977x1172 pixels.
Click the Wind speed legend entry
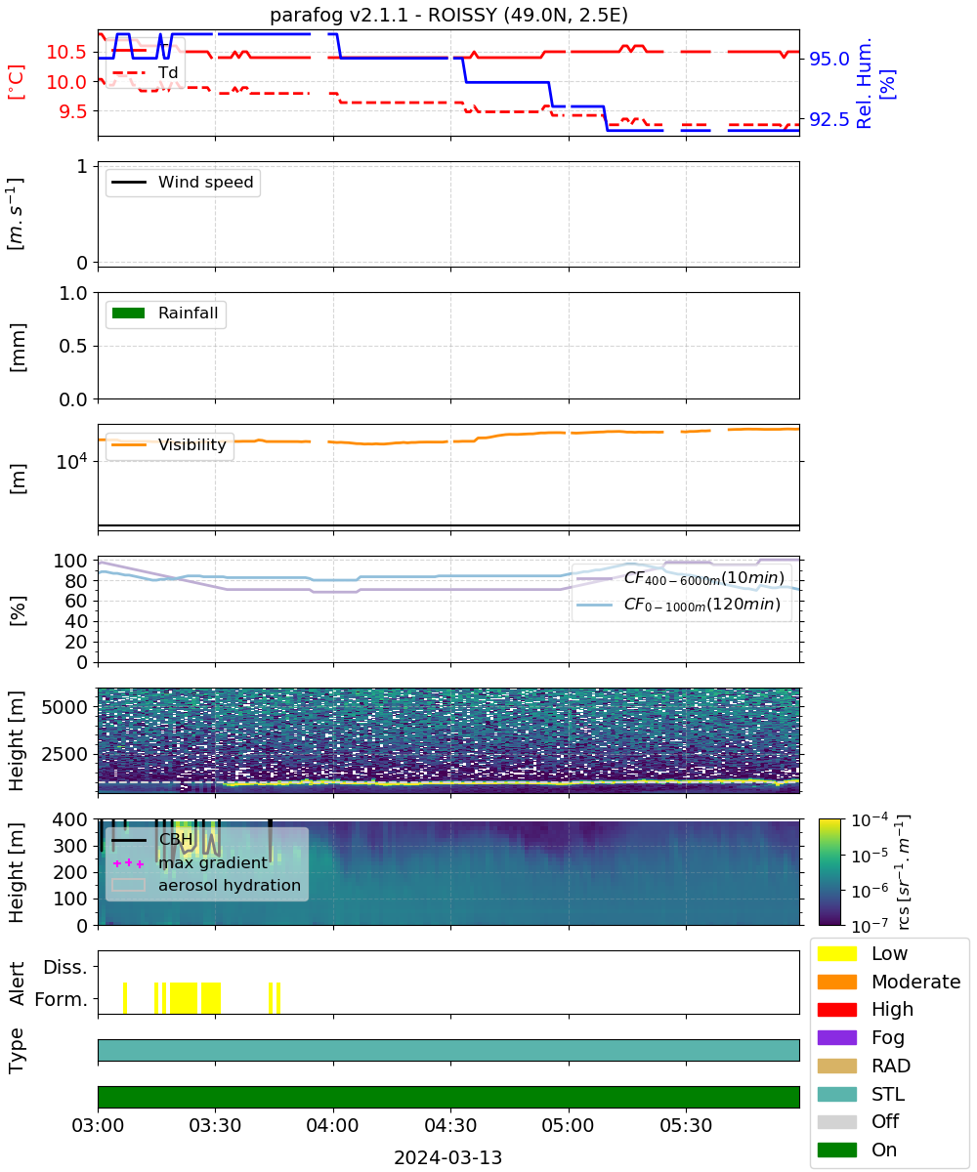tap(183, 183)
